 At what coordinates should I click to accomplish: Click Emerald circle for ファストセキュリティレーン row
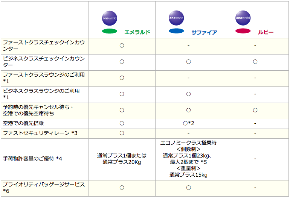click(122, 133)
